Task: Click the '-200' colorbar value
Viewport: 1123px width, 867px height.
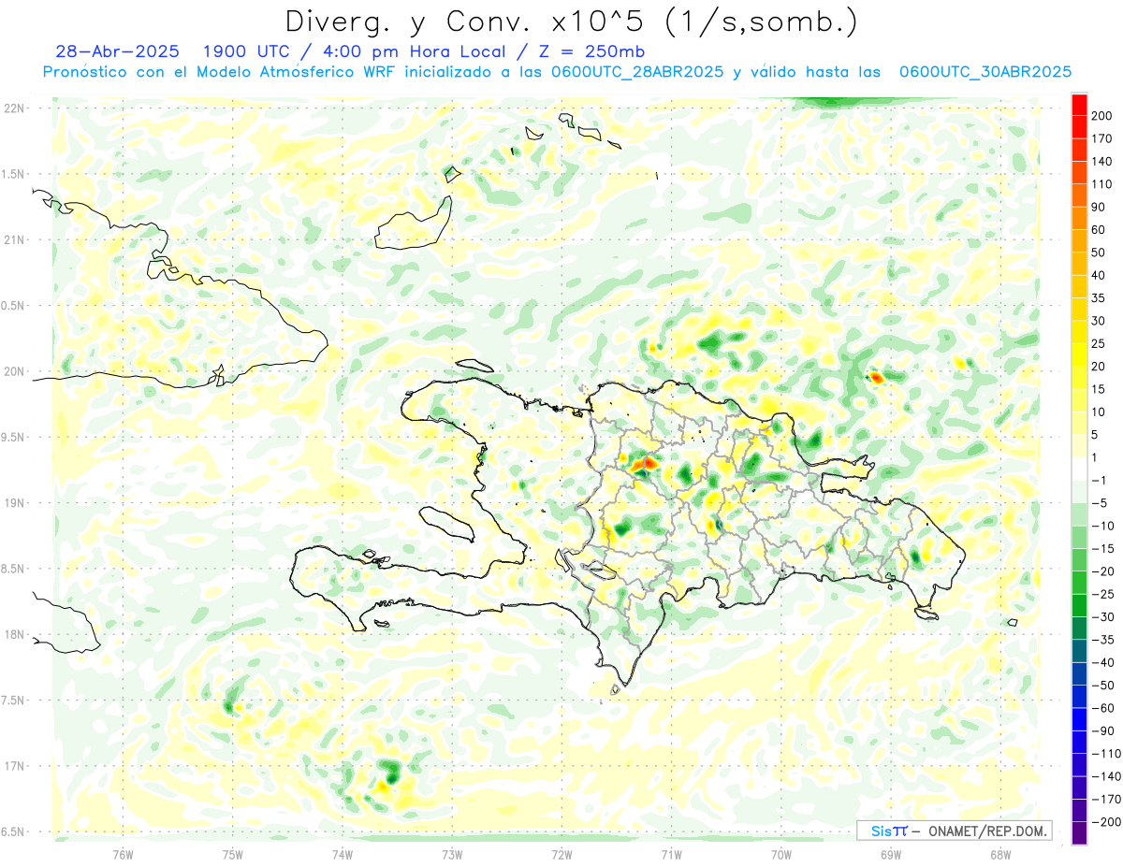Action: click(x=1106, y=822)
